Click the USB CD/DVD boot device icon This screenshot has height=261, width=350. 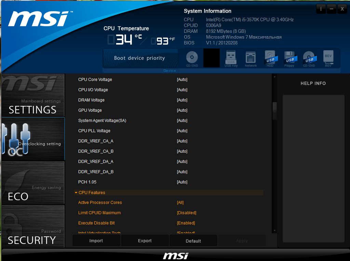309,58
